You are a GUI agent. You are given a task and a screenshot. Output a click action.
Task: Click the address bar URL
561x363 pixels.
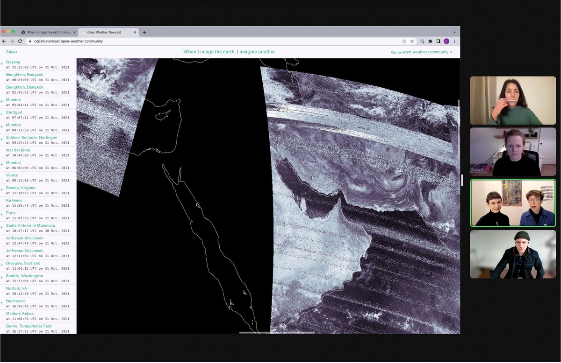tap(68, 41)
